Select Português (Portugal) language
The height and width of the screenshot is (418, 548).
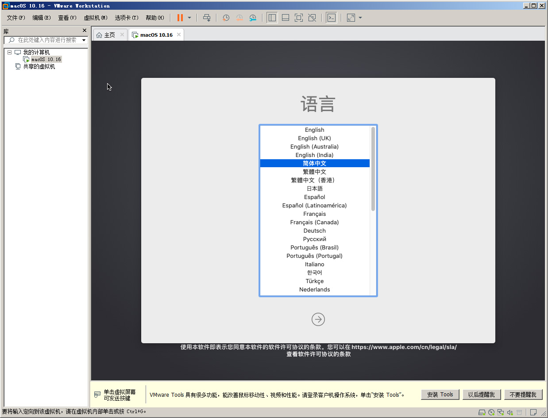click(315, 256)
